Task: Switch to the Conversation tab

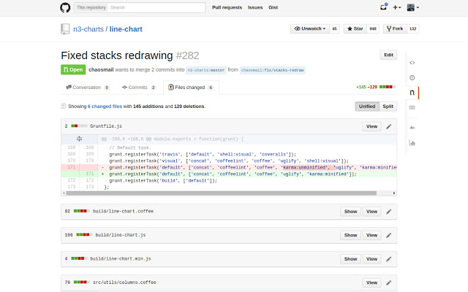Action: tap(88, 88)
